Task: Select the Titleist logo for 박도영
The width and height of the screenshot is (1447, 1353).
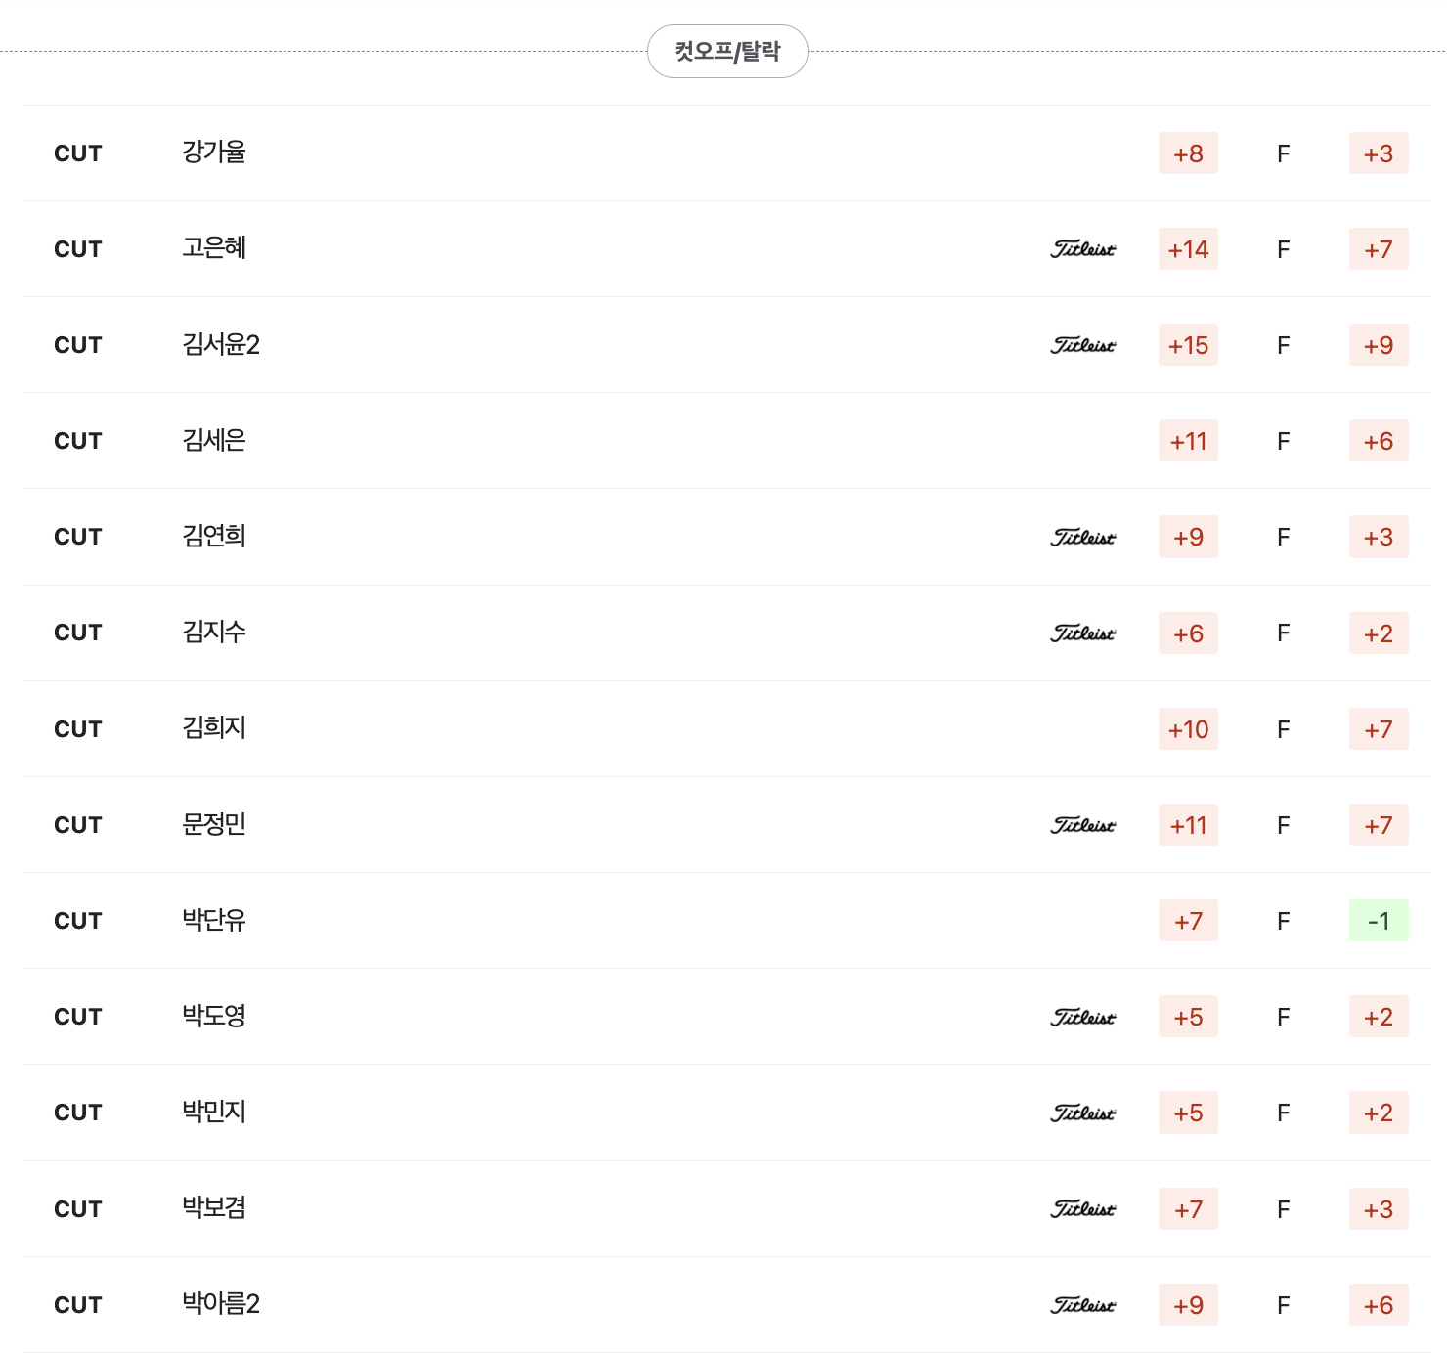Action: point(1081,1017)
